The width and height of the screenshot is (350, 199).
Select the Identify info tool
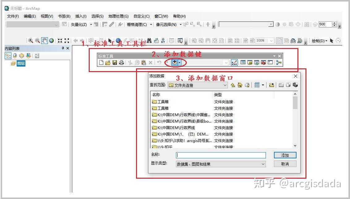tap(118, 41)
